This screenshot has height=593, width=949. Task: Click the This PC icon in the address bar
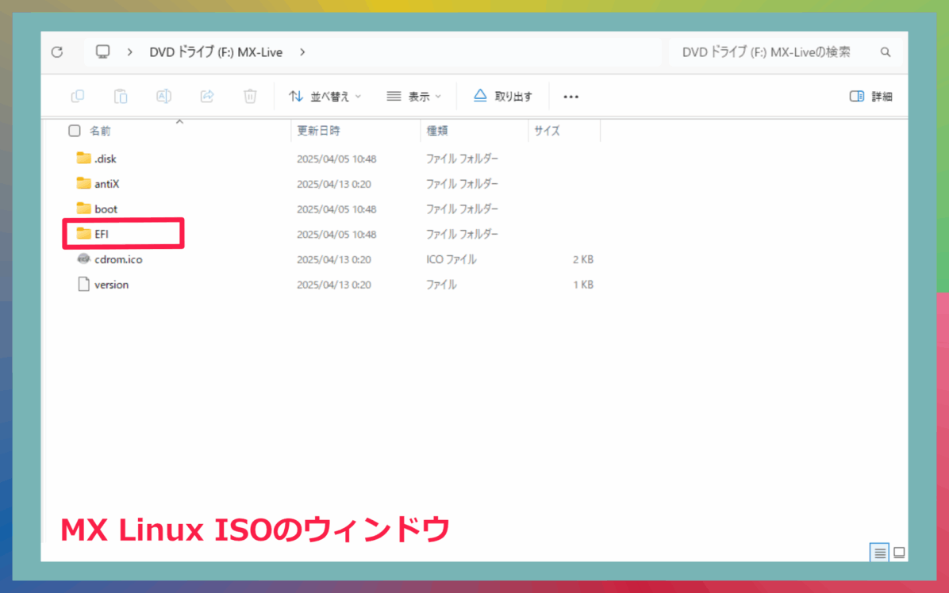pyautogui.click(x=102, y=52)
